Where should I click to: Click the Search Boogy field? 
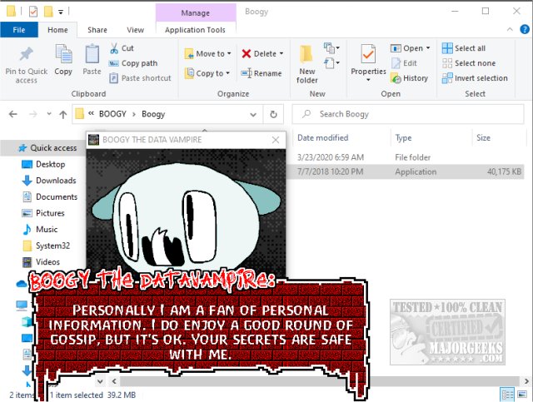tap(408, 114)
